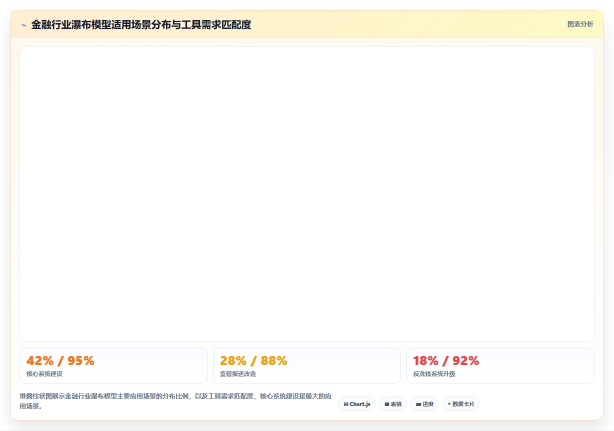This screenshot has height=431, width=614.
Task: Click the description text starting 堆叠柱状图展示
Action: point(175,401)
